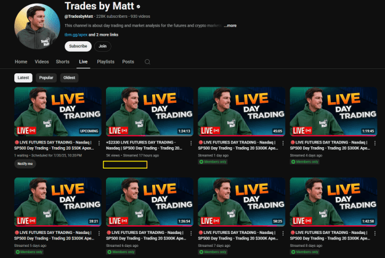This screenshot has width=385, height=258.
Task: Open the title of the stream from 8 days ago
Action: tap(330, 235)
